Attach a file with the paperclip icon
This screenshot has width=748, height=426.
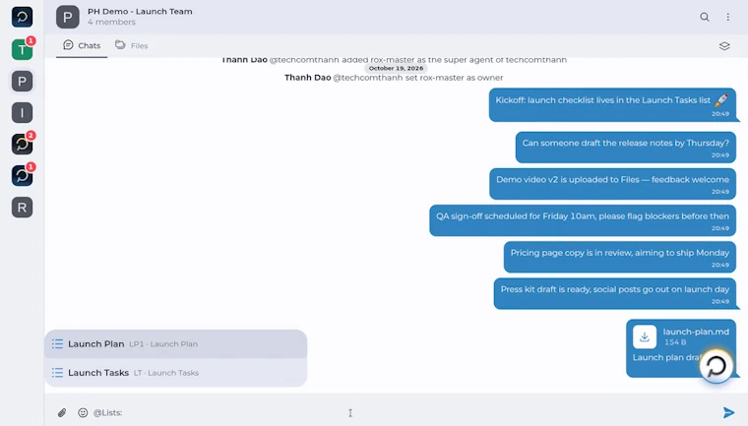(62, 412)
